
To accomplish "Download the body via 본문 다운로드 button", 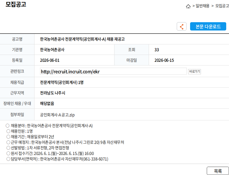I will [x=208, y=26].
